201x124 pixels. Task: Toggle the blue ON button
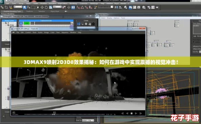pyautogui.click(x=21, y=23)
